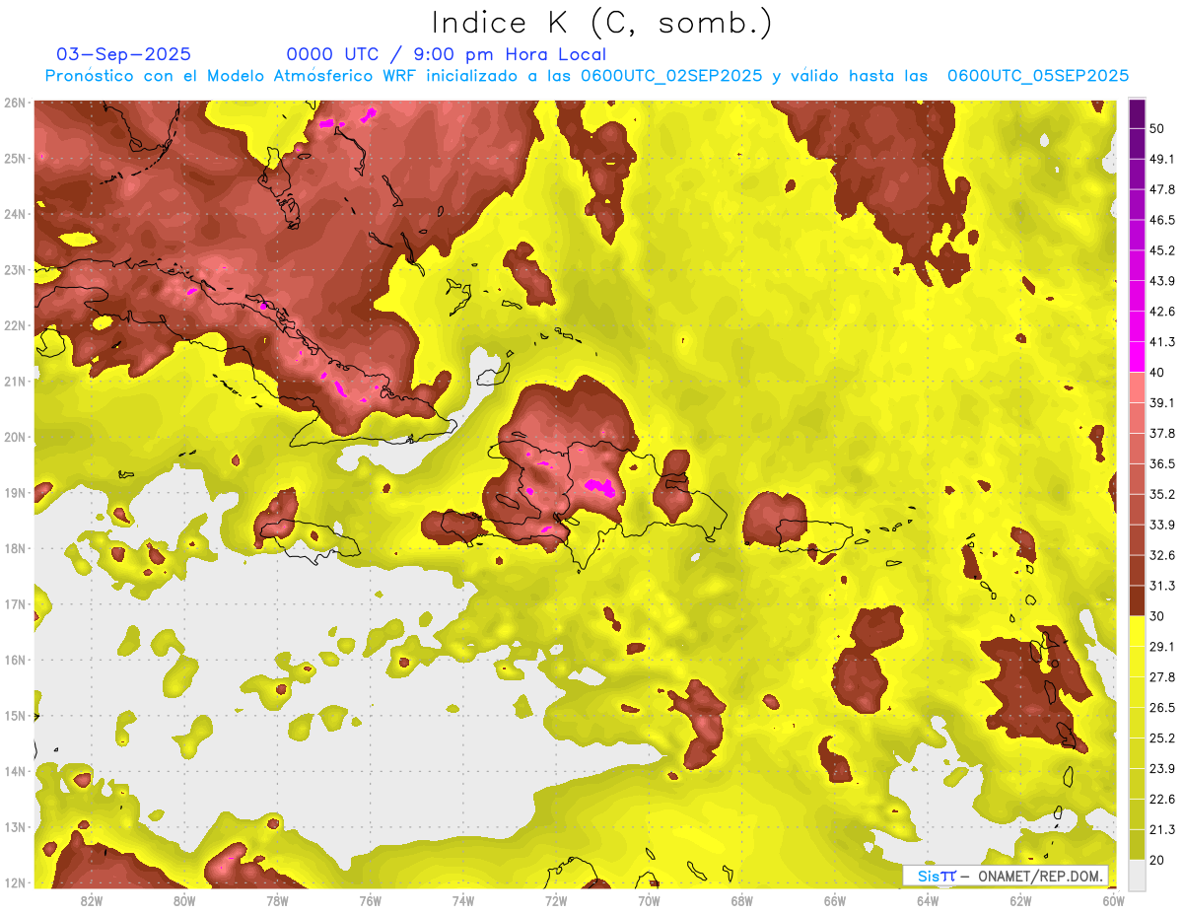Click the legend value 21.3
Viewport: 1183px width, 914px height.
point(1162,830)
